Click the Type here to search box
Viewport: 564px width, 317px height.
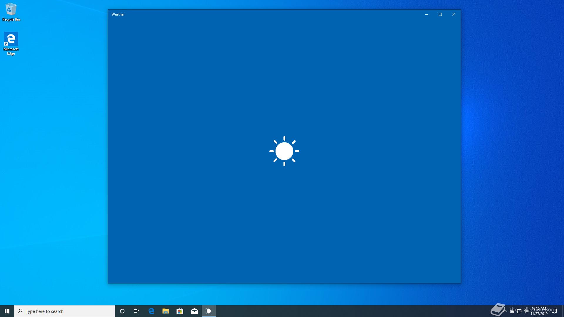(x=65, y=311)
